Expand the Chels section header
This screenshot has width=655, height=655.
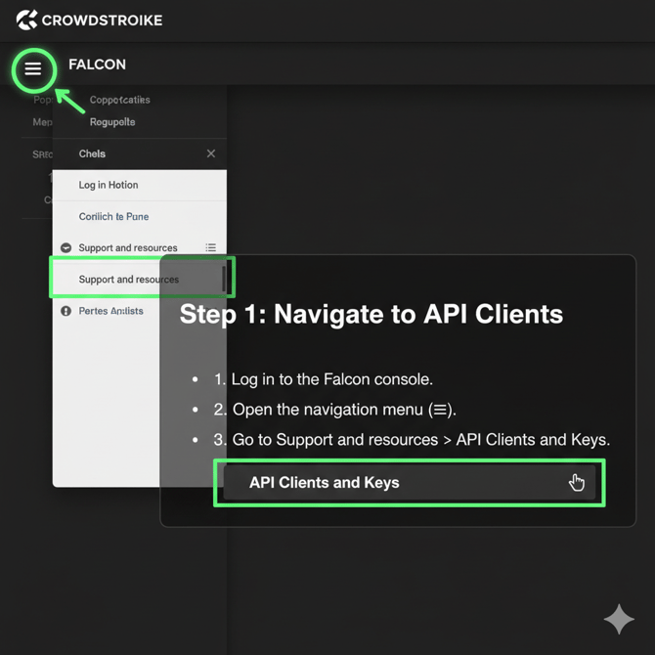point(93,153)
